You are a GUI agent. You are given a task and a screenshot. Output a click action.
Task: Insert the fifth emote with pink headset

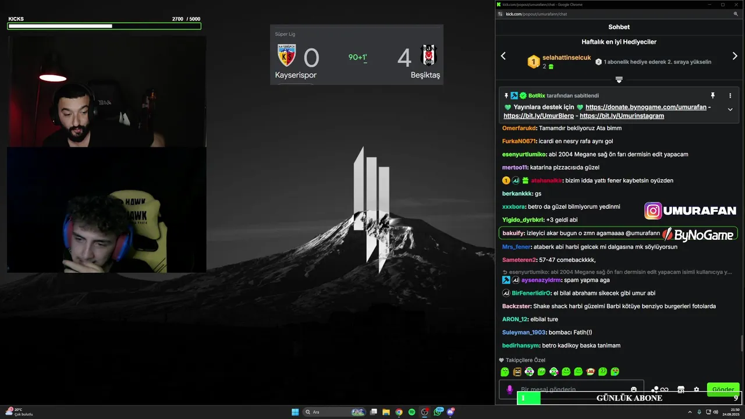[554, 372]
